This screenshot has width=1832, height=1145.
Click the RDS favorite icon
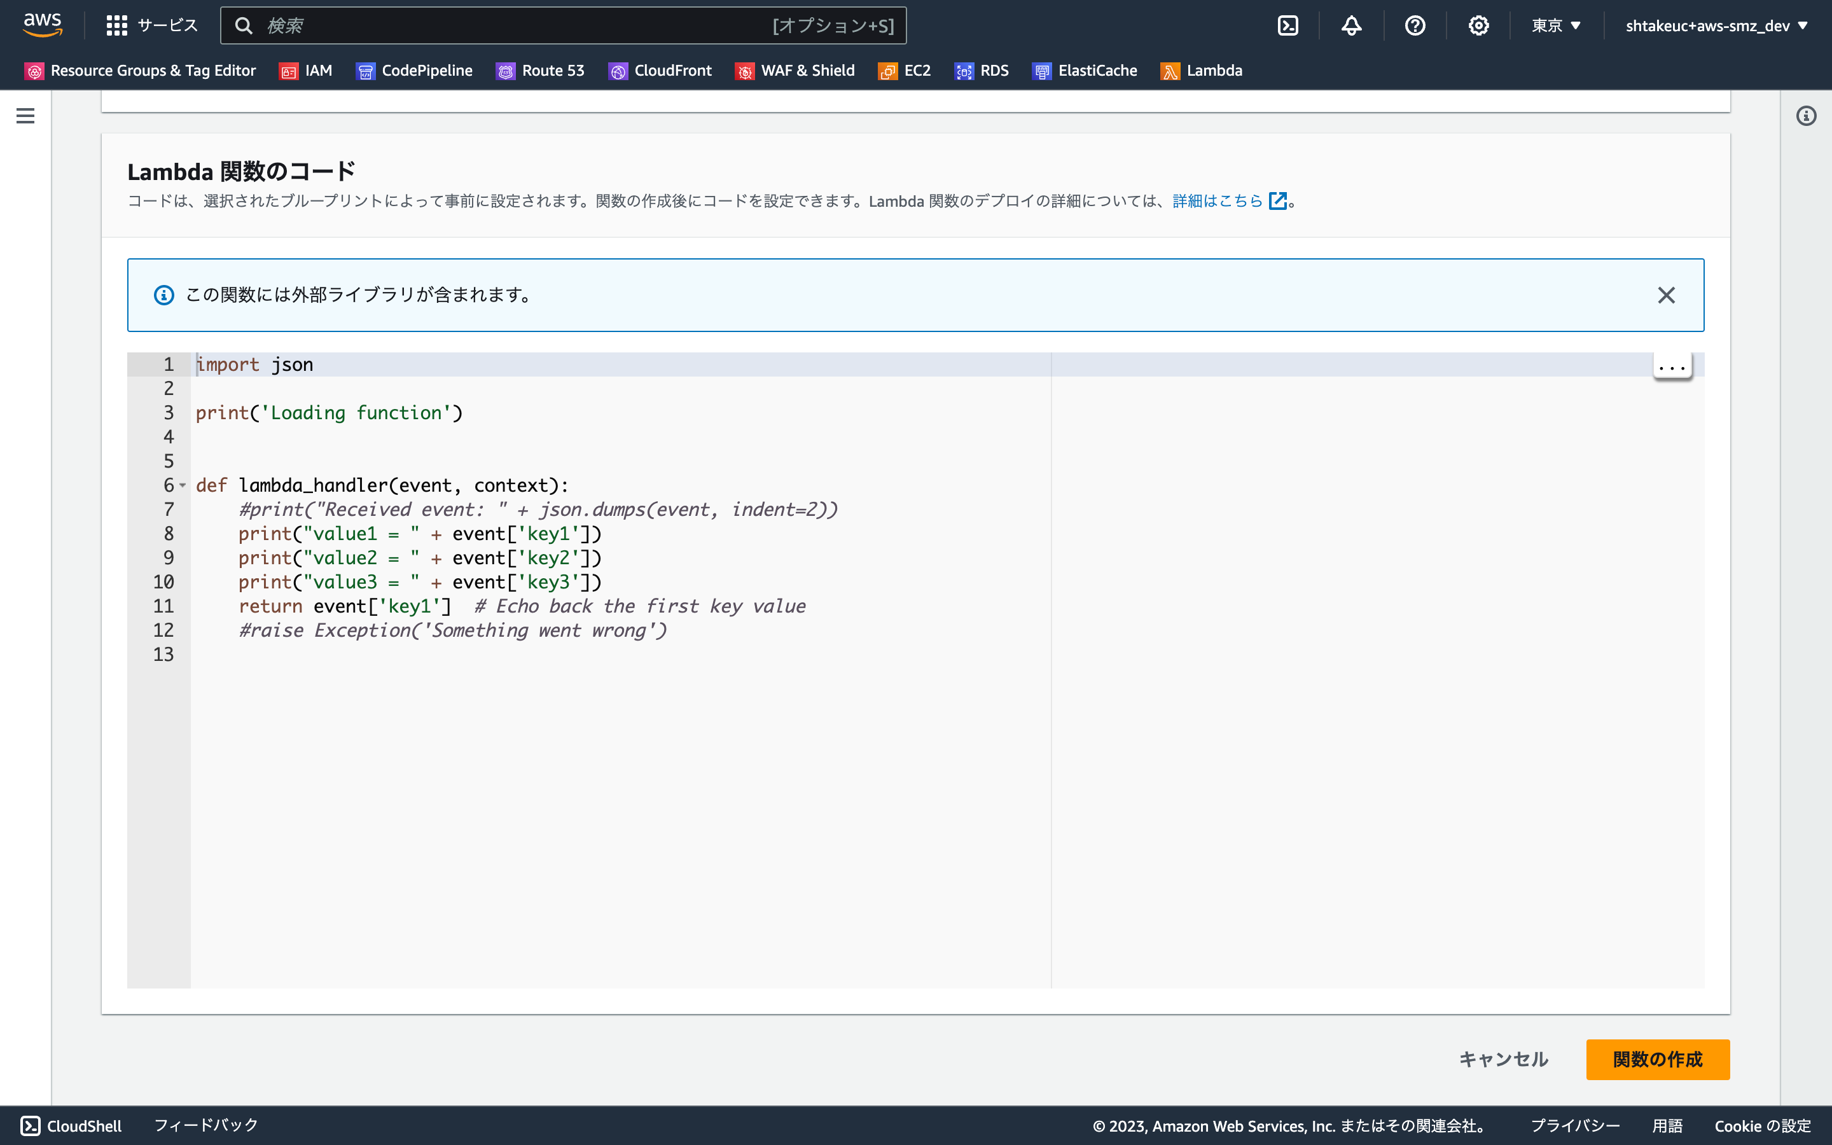pyautogui.click(x=964, y=71)
